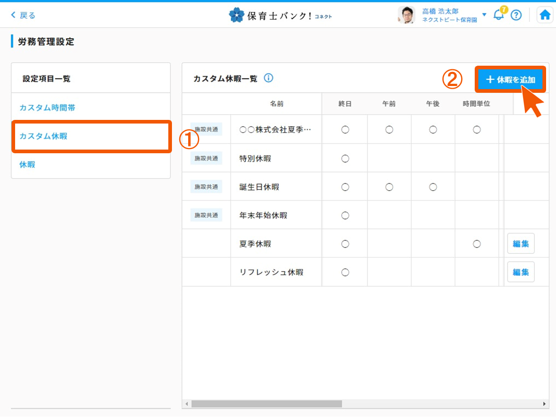Click the horizontal table scrollbar thumb
This screenshot has width=556, height=417.
[x=266, y=403]
